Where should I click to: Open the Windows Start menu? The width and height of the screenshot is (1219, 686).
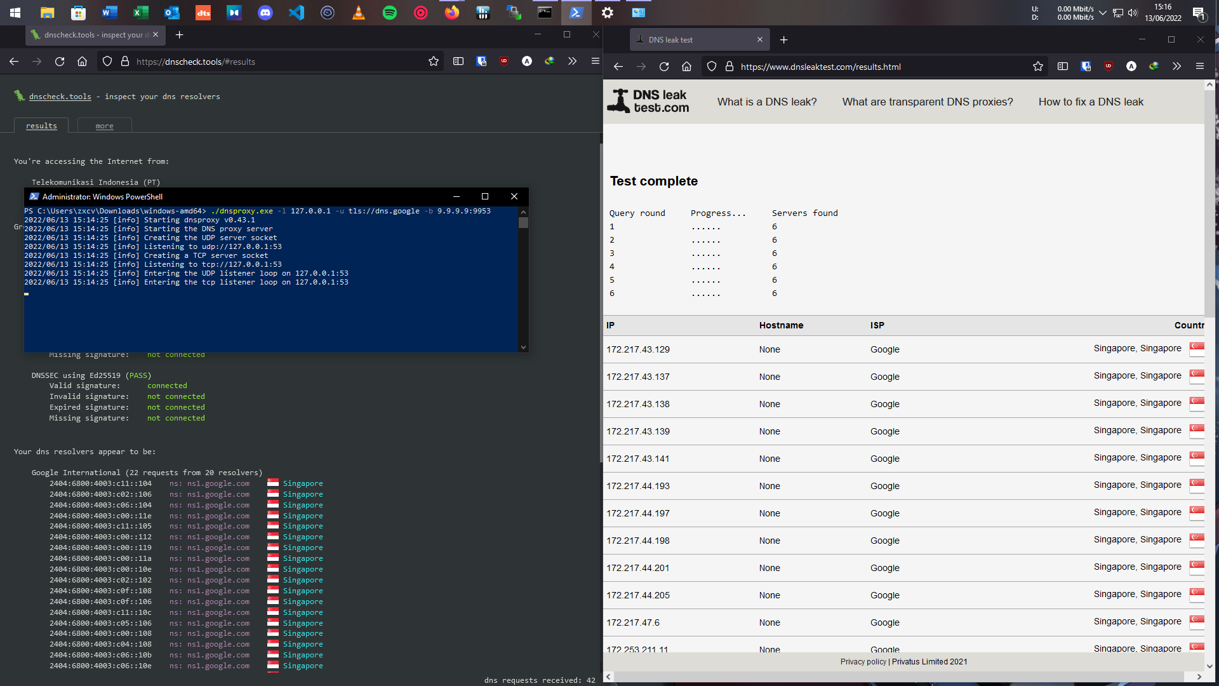15,12
